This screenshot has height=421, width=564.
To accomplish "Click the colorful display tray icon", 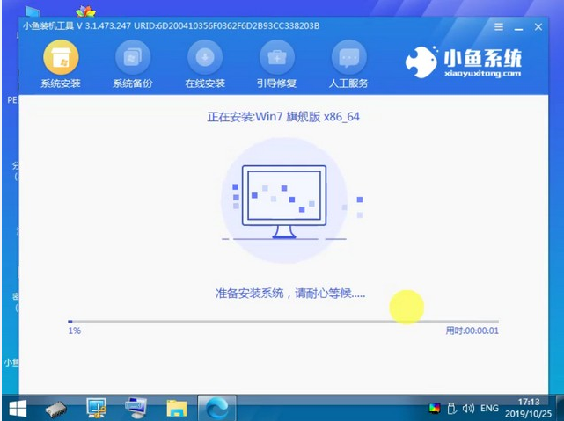I will coord(435,408).
